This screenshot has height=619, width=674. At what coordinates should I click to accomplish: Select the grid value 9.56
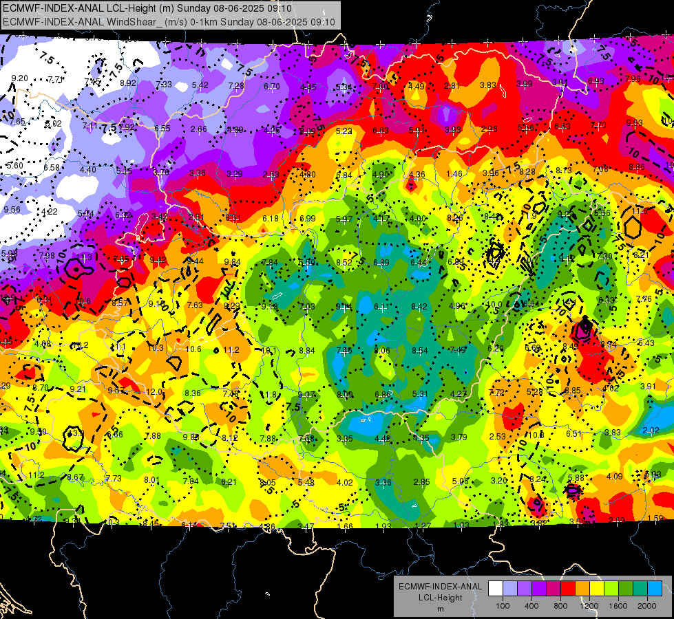12,209
